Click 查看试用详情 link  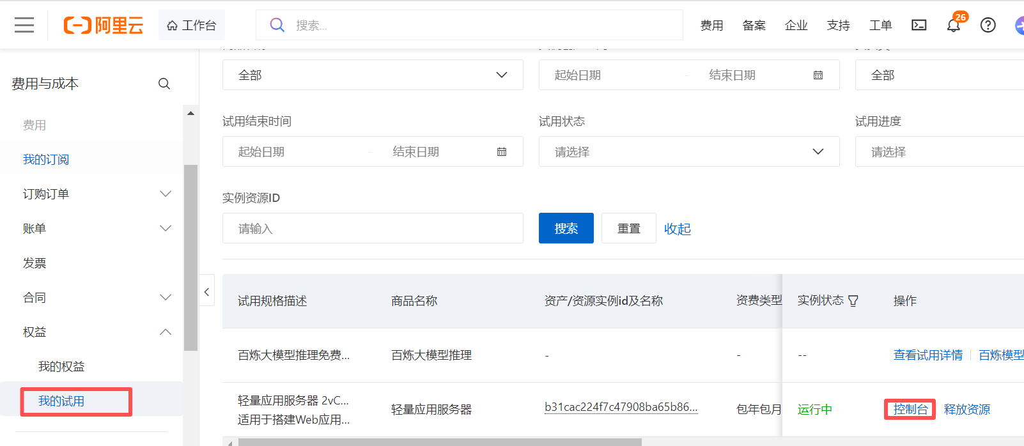point(928,355)
